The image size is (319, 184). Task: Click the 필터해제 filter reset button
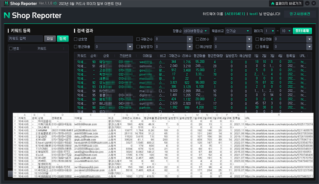302,31
